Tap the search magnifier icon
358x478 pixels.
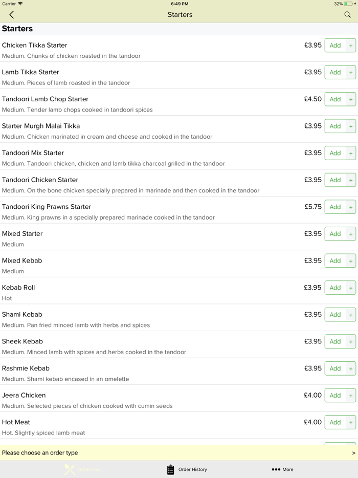(x=347, y=15)
